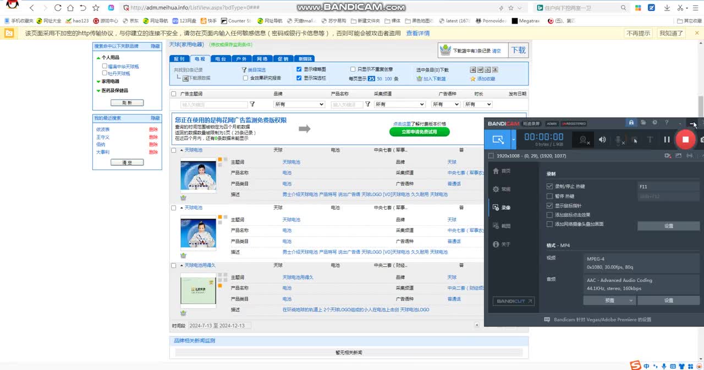Click the 类目筛选 filter funnel link
Screen dimensions: 704x370
tap(254, 70)
